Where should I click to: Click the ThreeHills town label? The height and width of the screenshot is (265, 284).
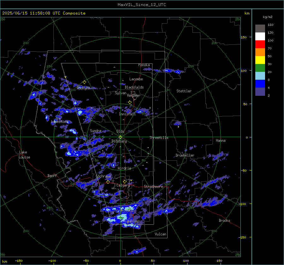tap(159, 138)
